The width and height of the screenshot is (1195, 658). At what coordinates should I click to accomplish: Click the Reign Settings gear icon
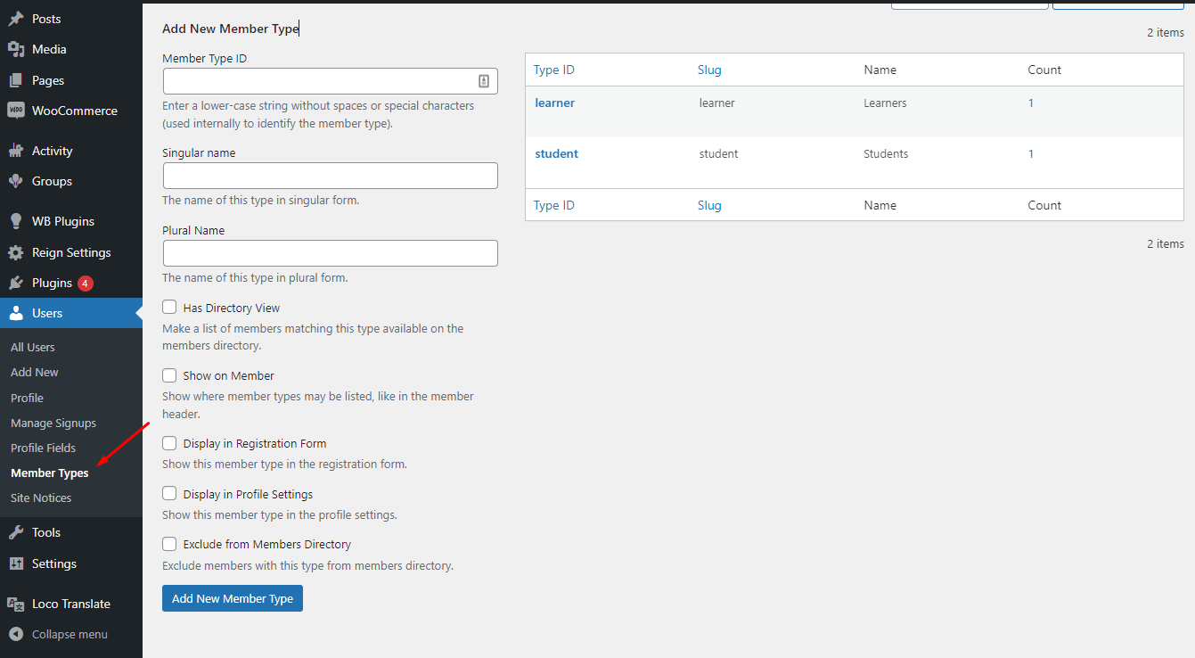coord(16,252)
